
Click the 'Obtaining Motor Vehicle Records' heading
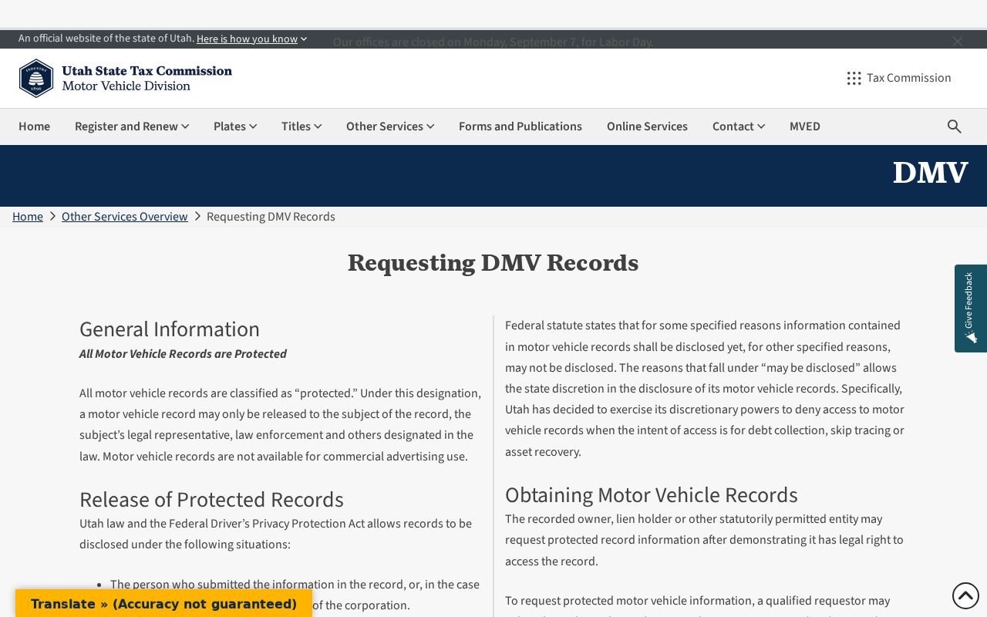652,495
